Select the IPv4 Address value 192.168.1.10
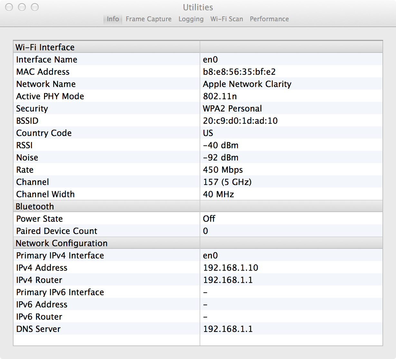Image resolution: width=396 pixels, height=359 pixels. 231,268
